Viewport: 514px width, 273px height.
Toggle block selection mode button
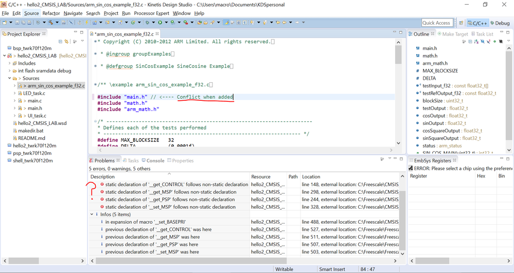coord(238,23)
